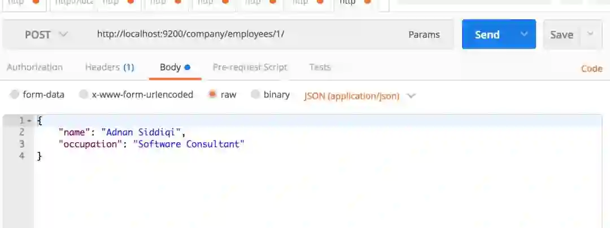
Task: Switch to the Headers (1) tab
Action: click(x=110, y=67)
